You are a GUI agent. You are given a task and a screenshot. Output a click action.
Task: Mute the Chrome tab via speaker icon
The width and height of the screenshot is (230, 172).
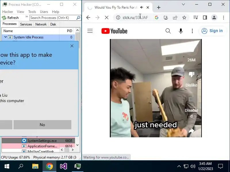point(141,7)
